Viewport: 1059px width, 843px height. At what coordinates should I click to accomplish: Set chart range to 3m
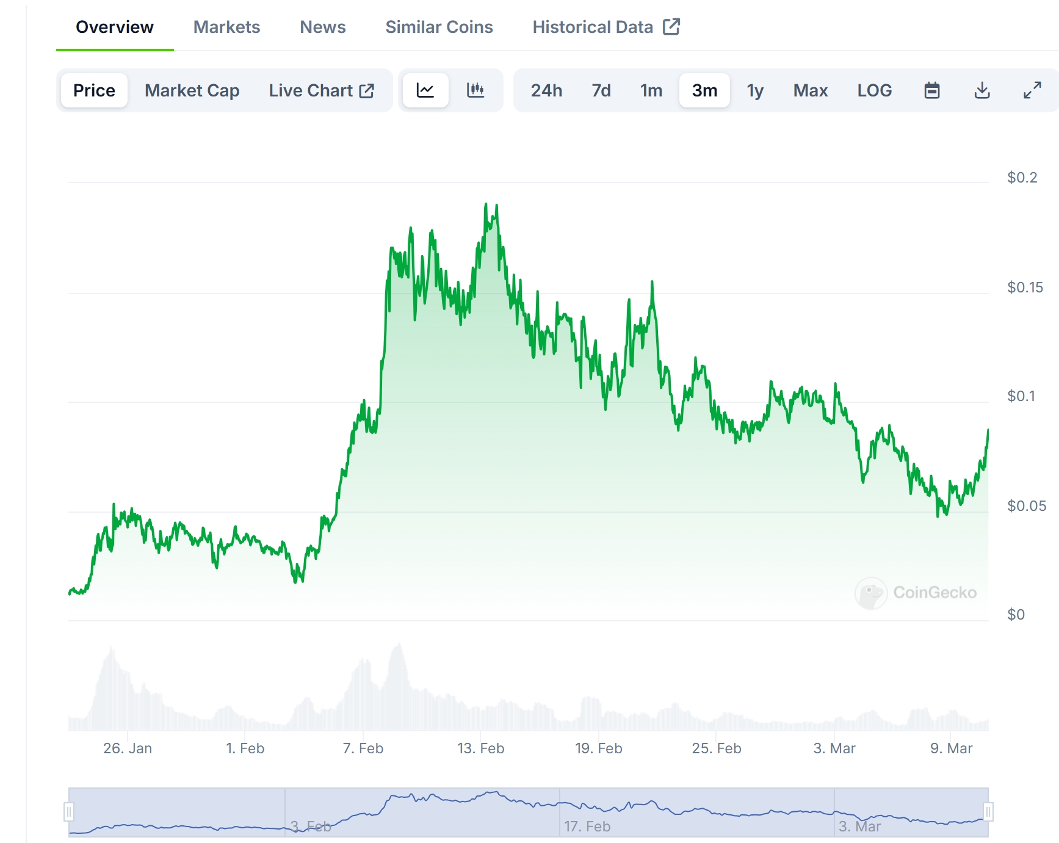[x=704, y=90]
